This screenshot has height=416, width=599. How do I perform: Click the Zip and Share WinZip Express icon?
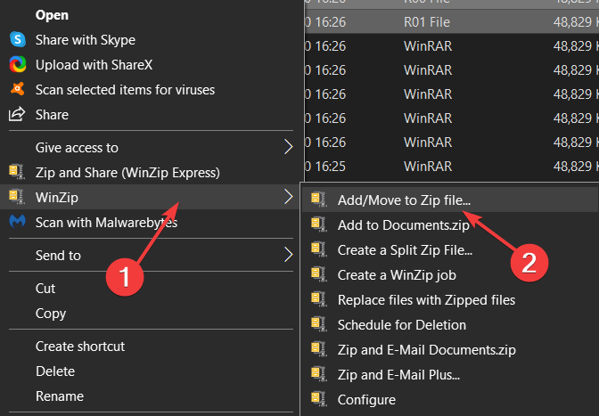pos(16,172)
